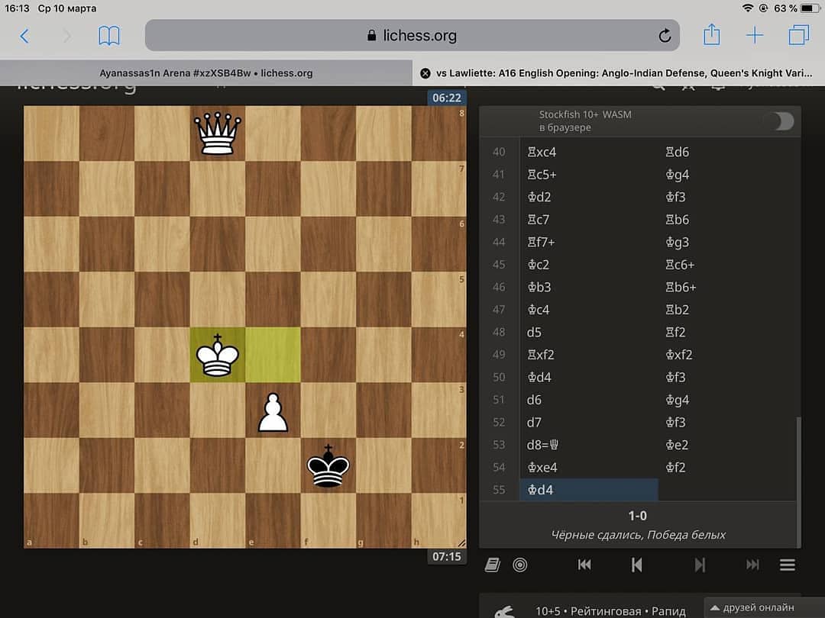Jump to the first move of the game

(x=584, y=565)
